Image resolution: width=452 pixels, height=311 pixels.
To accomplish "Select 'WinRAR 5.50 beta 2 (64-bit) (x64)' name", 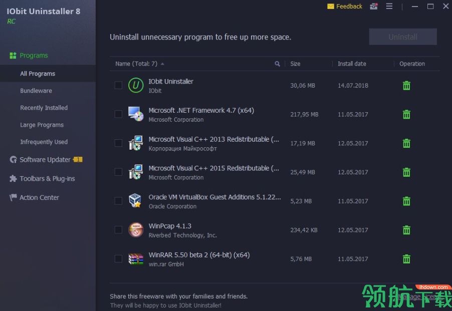I will click(x=199, y=255).
